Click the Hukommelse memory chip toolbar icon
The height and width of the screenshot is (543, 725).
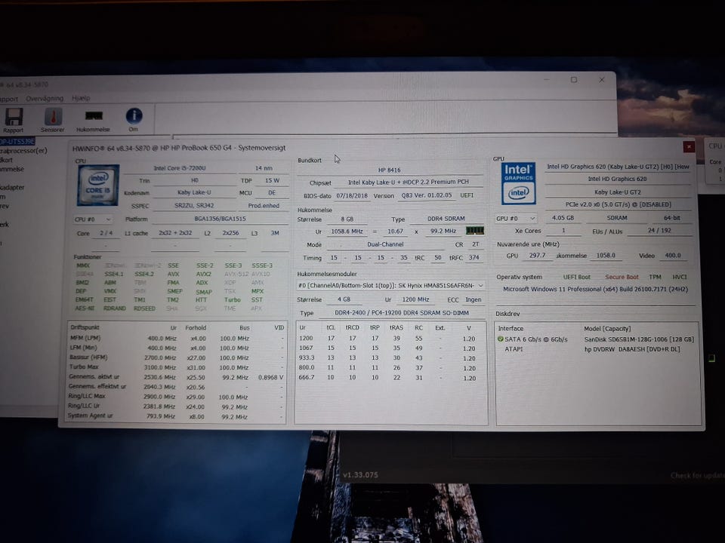point(94,116)
